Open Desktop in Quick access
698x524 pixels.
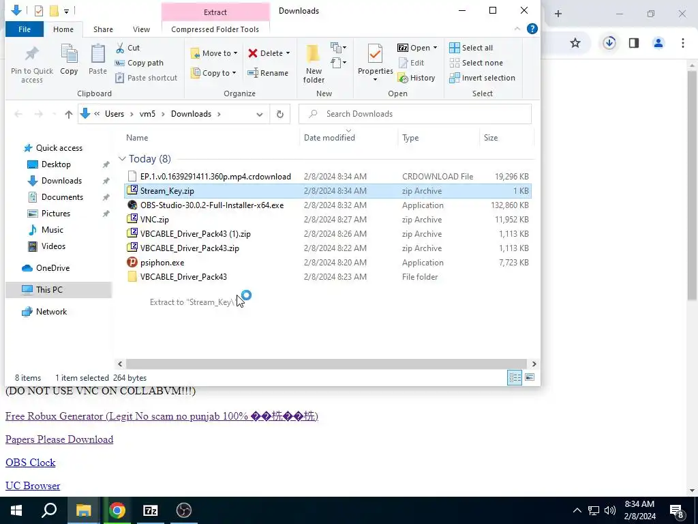coord(56,164)
